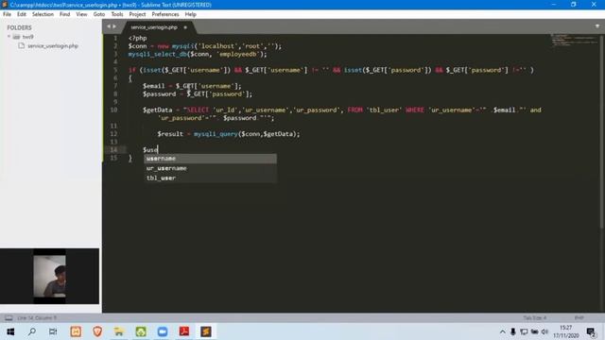Open the Windows Start menu
Screen dimensions: 605x340
click(x=10, y=331)
